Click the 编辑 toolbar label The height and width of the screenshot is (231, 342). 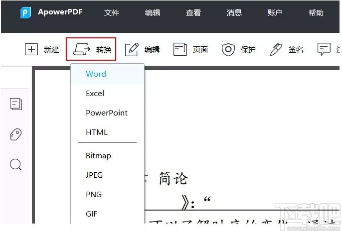pyautogui.click(x=152, y=49)
